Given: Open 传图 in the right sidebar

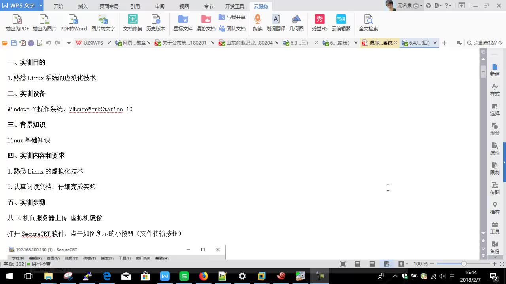Looking at the screenshot, I should (495, 189).
